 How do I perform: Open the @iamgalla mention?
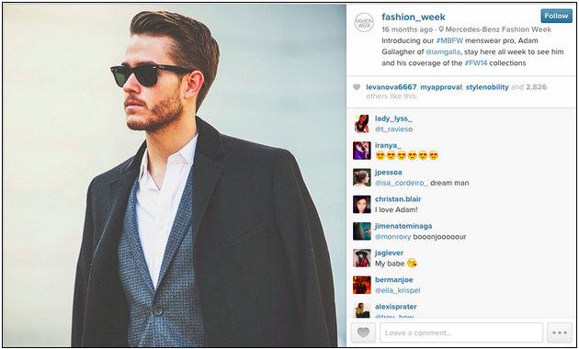pos(443,52)
